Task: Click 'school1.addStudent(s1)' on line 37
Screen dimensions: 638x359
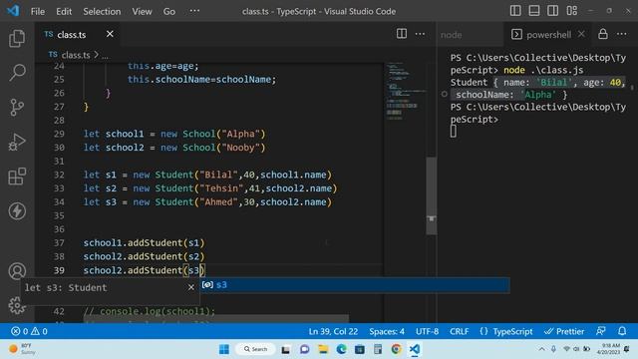Action: [144, 243]
